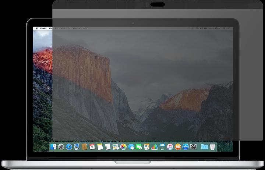Open Downloads folder stack in Dock

point(205,147)
